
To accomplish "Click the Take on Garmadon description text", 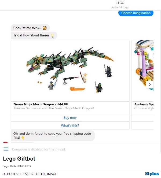I will click(54, 109).
